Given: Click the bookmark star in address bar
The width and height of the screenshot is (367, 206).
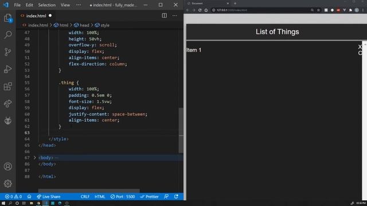Looking at the screenshot, I should [318, 10].
